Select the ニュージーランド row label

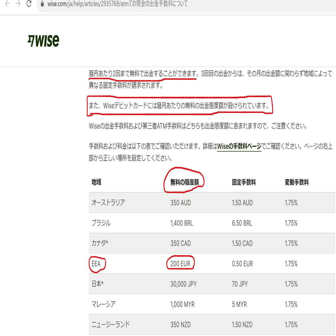[111, 325]
